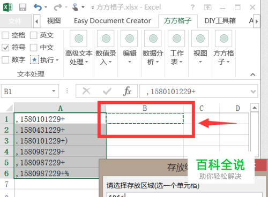Collapse the ribbon with chevron
Image resolution: width=268 pixels, height=197 pixels.
252,74
